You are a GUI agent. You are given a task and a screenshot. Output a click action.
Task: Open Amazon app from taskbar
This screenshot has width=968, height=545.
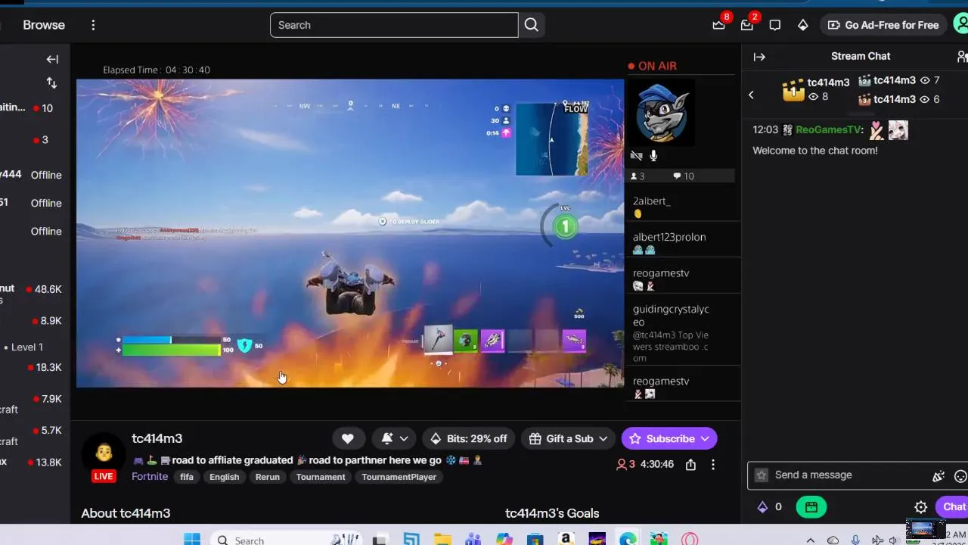point(566,539)
